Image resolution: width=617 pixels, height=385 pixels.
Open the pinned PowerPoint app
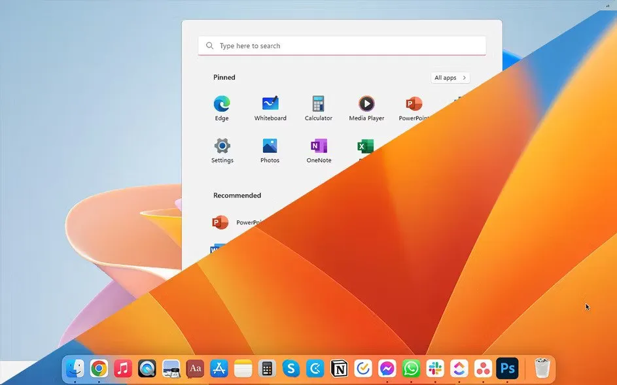[x=414, y=104]
